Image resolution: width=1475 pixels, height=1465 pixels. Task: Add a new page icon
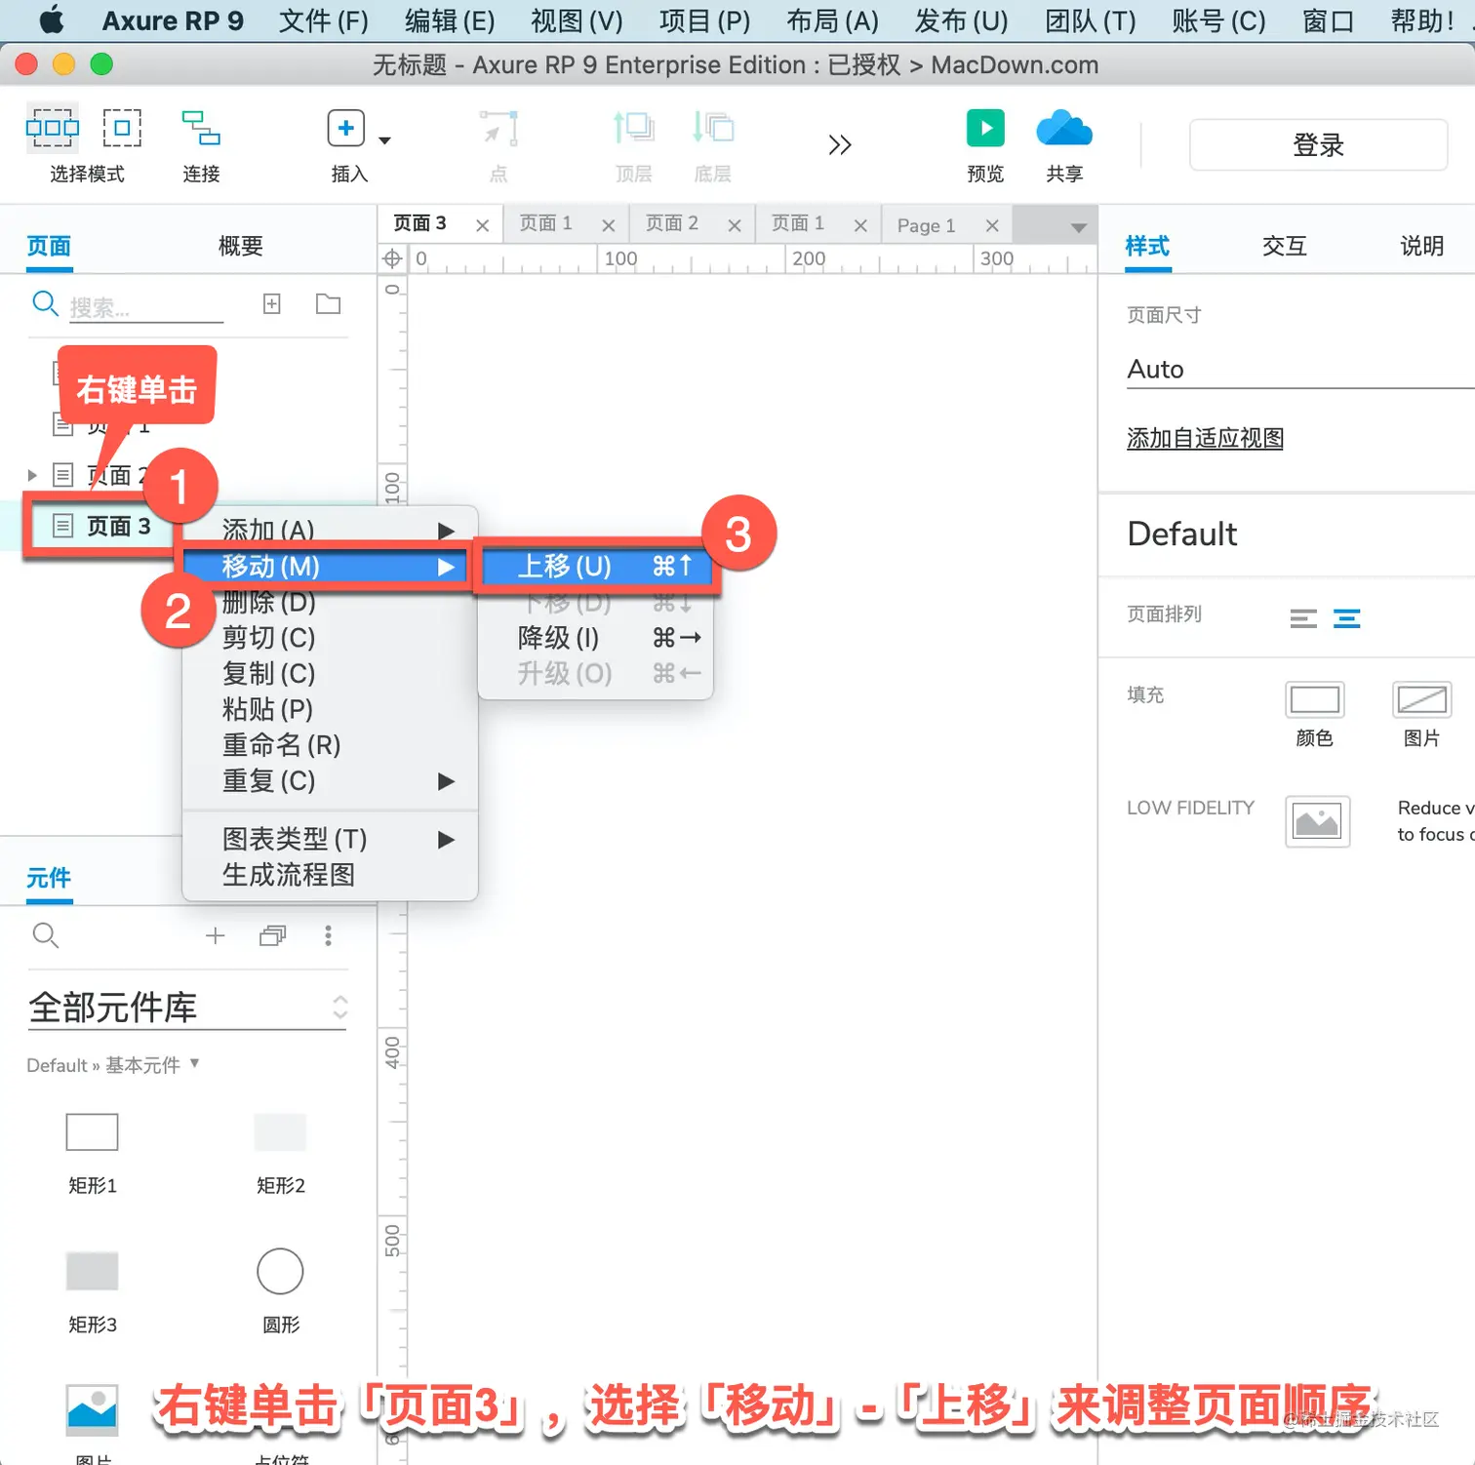[272, 304]
